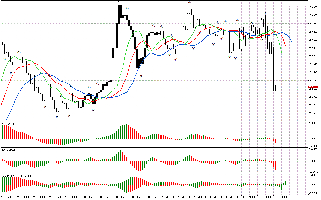Click the 153.800 price scale label

[313, 7]
